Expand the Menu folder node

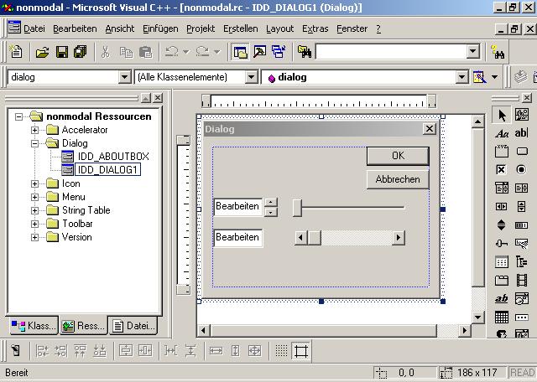(x=34, y=197)
